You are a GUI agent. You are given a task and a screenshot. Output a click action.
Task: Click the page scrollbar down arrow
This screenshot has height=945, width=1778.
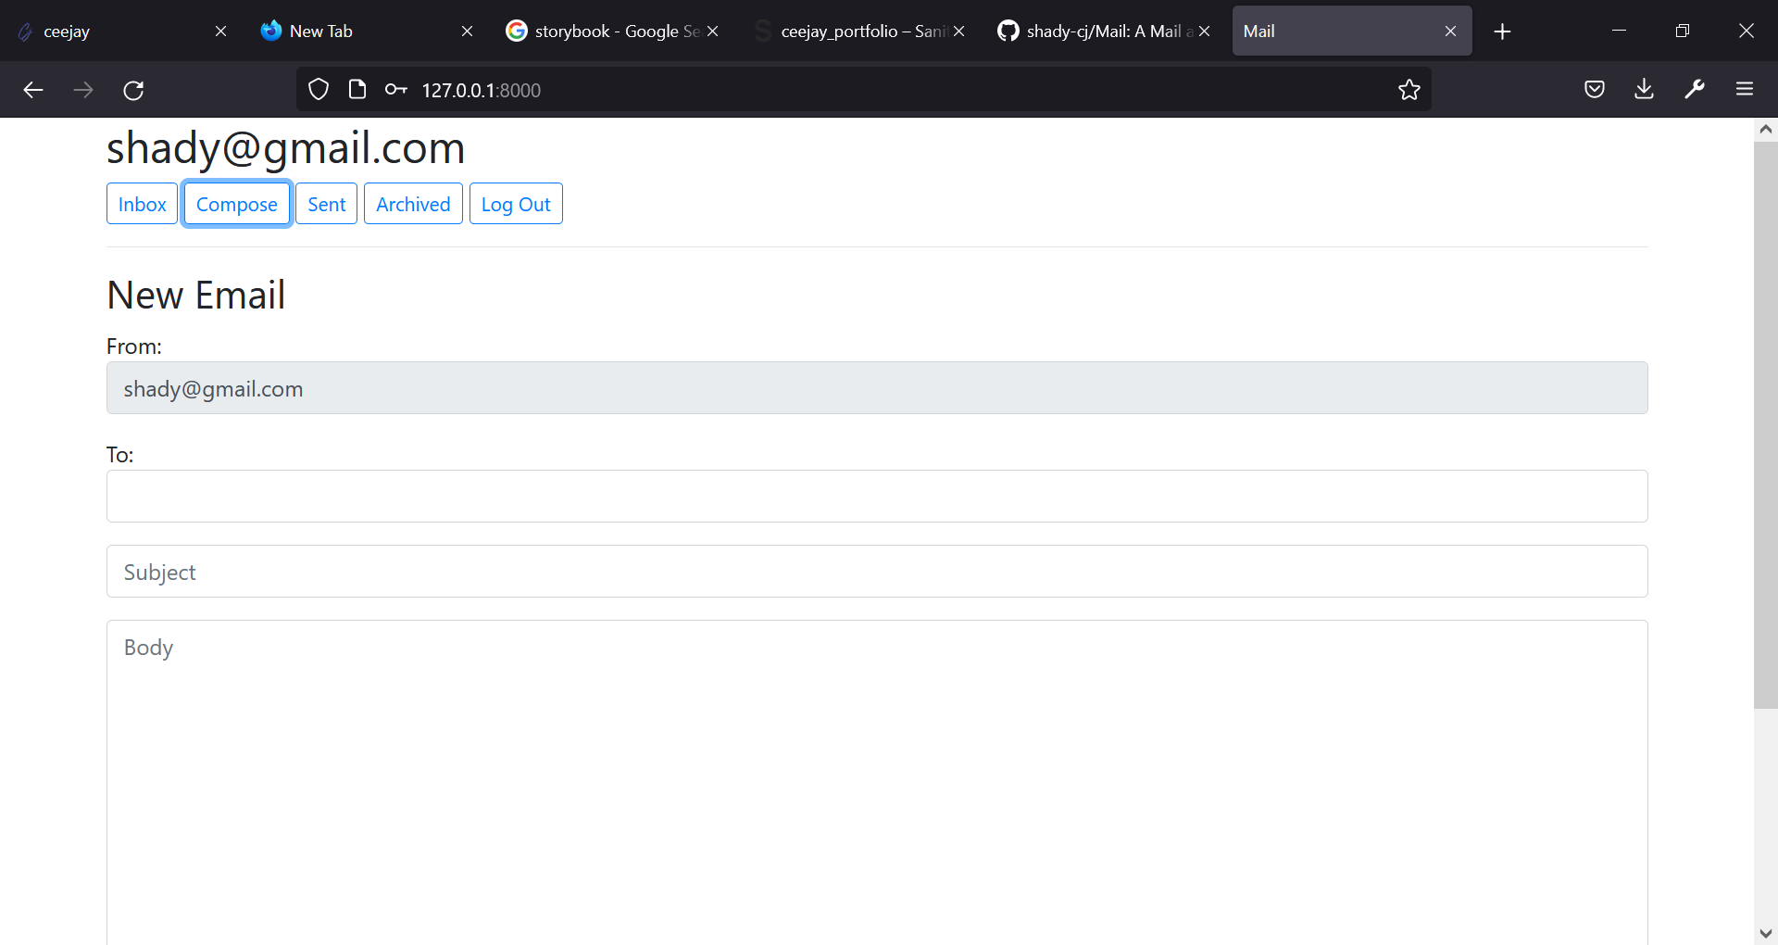[x=1765, y=933]
